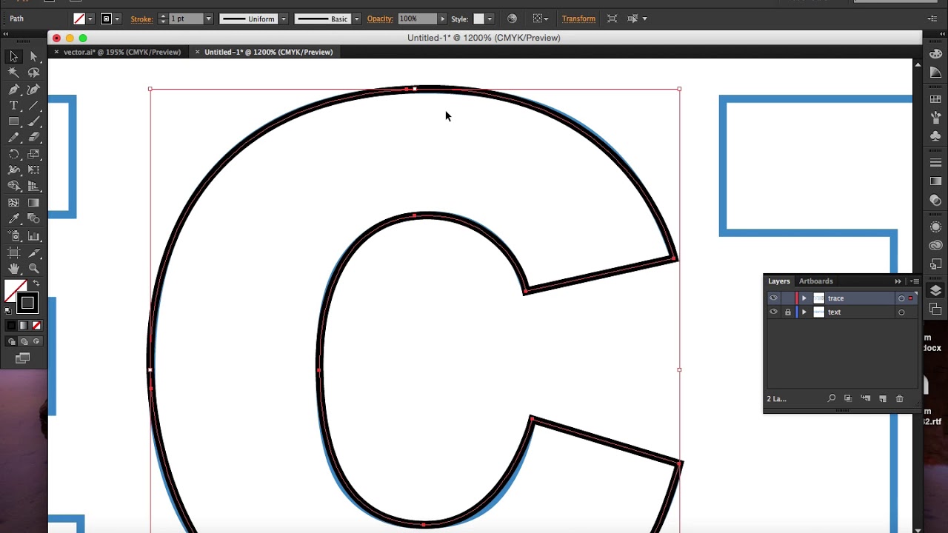
Task: Select the Blend tool
Action: [33, 219]
